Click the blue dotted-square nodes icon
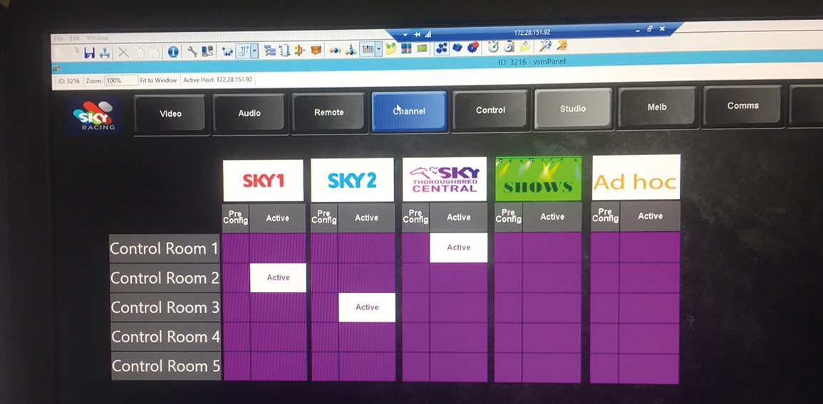 [228, 51]
